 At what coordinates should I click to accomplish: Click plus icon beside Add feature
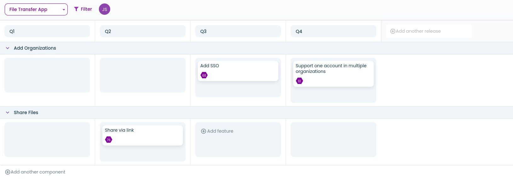203,131
